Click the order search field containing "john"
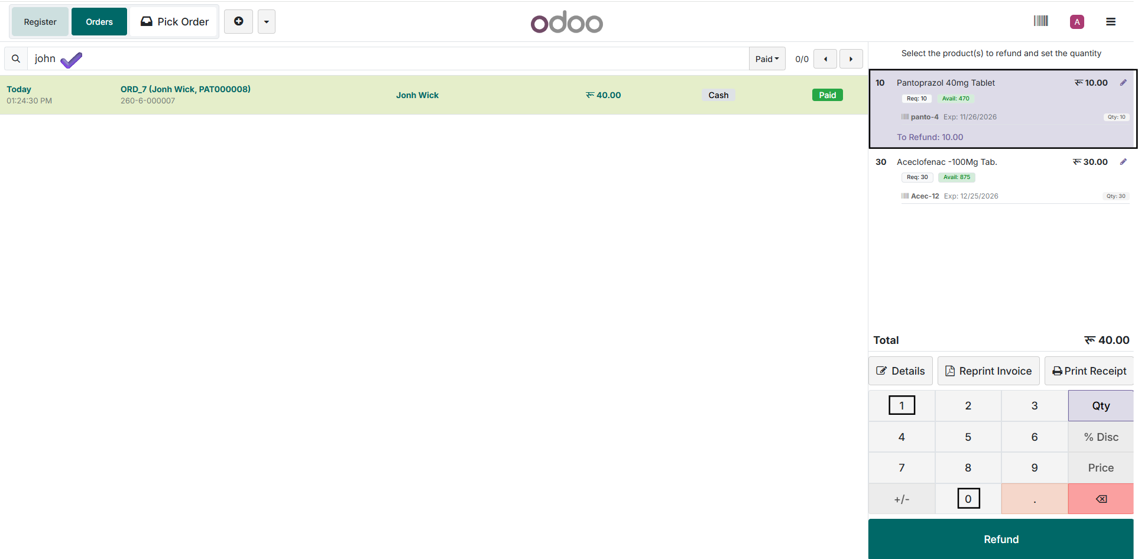Viewport: 1138px width, 559px height. 388,58
